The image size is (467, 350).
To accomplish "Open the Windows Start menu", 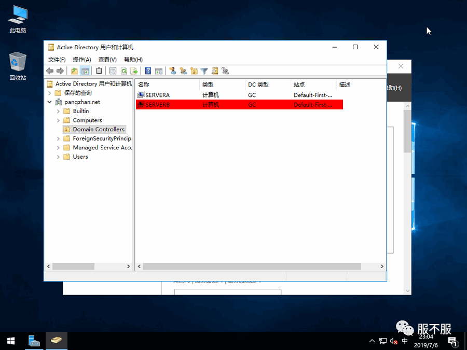I will click(11, 341).
